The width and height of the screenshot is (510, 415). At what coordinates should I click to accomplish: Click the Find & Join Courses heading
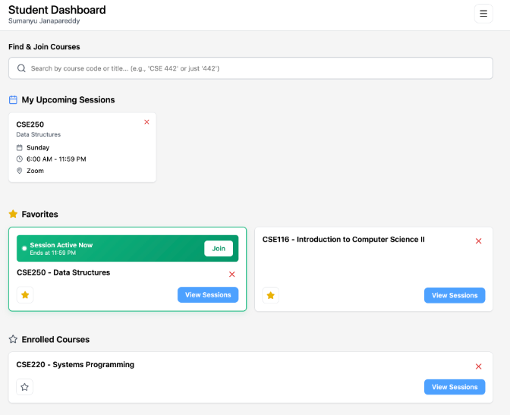click(44, 47)
